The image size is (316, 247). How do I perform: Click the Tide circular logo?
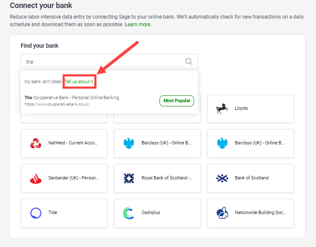tap(36, 213)
